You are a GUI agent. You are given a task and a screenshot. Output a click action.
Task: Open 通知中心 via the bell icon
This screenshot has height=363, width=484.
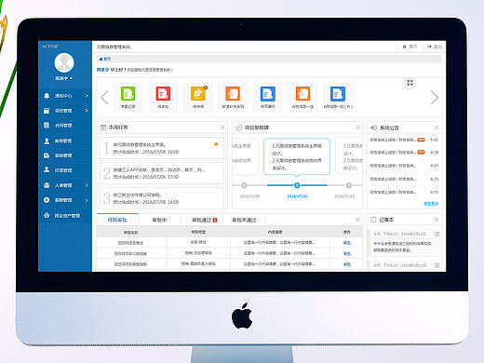tap(47, 96)
